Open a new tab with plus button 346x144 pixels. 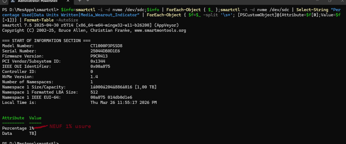pos(80,1)
